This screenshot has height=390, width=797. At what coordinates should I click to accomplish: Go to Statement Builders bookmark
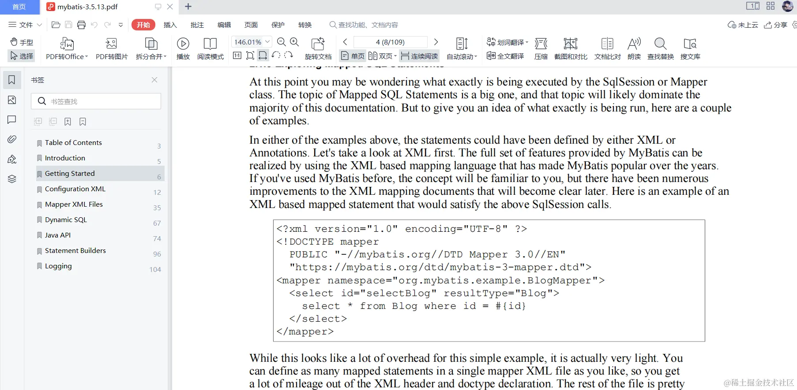[100, 251]
